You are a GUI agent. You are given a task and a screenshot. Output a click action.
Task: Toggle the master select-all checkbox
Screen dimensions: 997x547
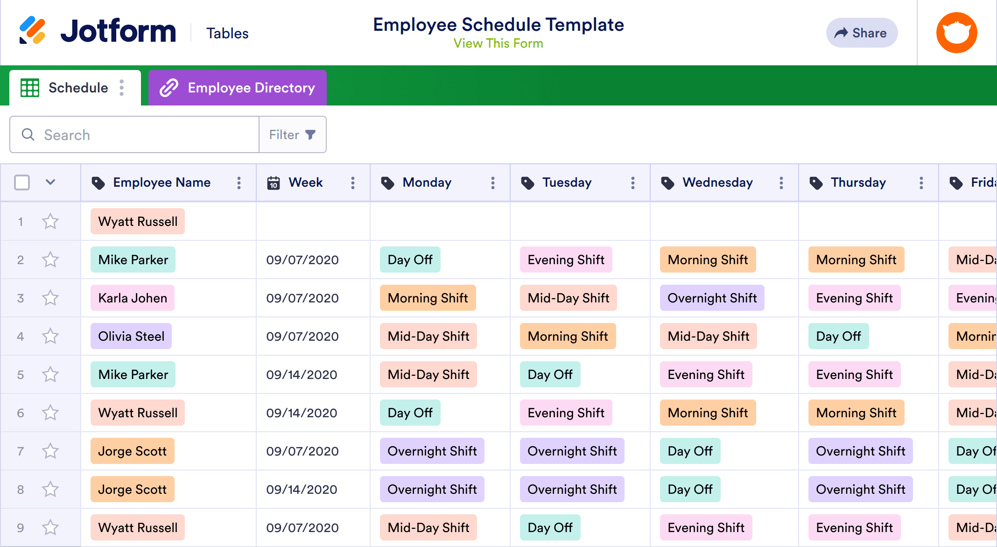[22, 182]
